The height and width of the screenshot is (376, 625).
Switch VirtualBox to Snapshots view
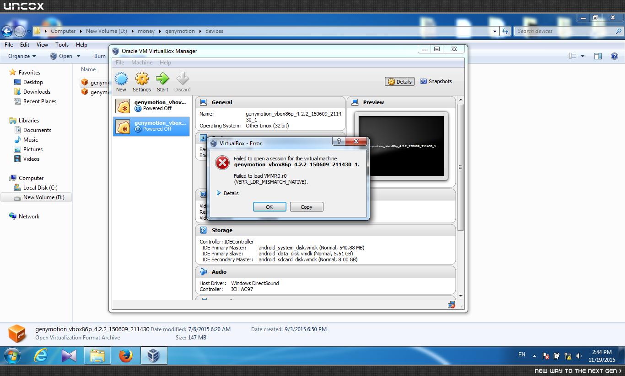pyautogui.click(x=436, y=81)
